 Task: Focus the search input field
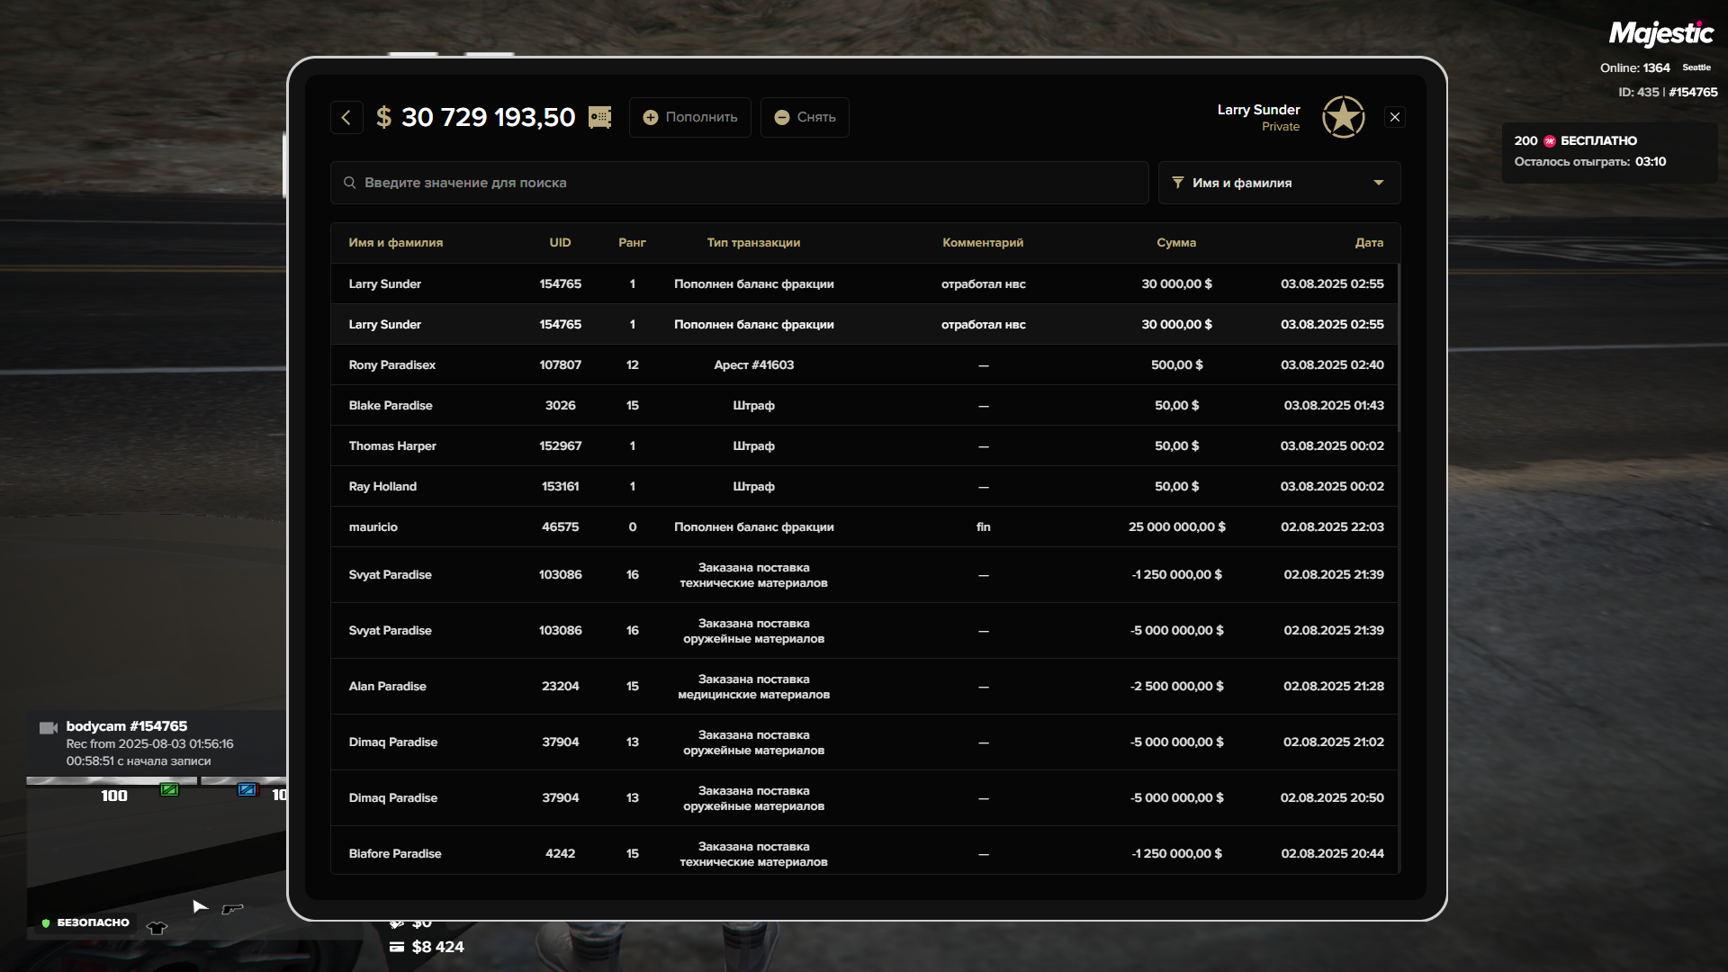tap(739, 183)
